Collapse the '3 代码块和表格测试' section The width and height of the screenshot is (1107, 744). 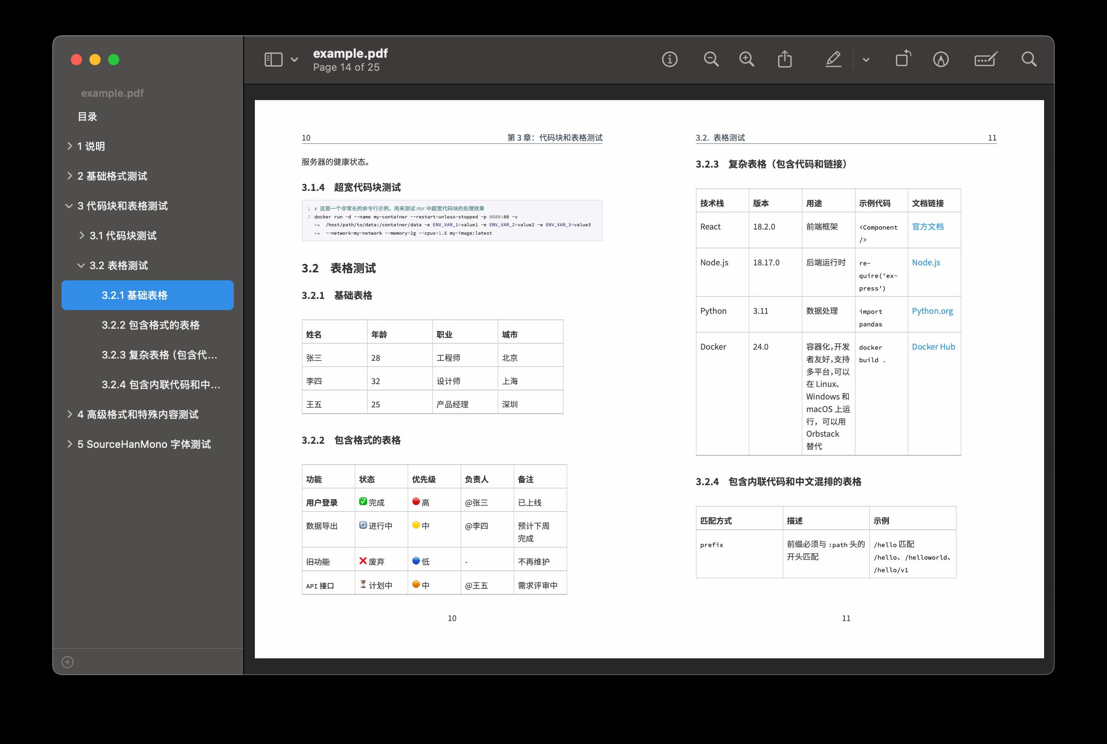[x=69, y=206]
